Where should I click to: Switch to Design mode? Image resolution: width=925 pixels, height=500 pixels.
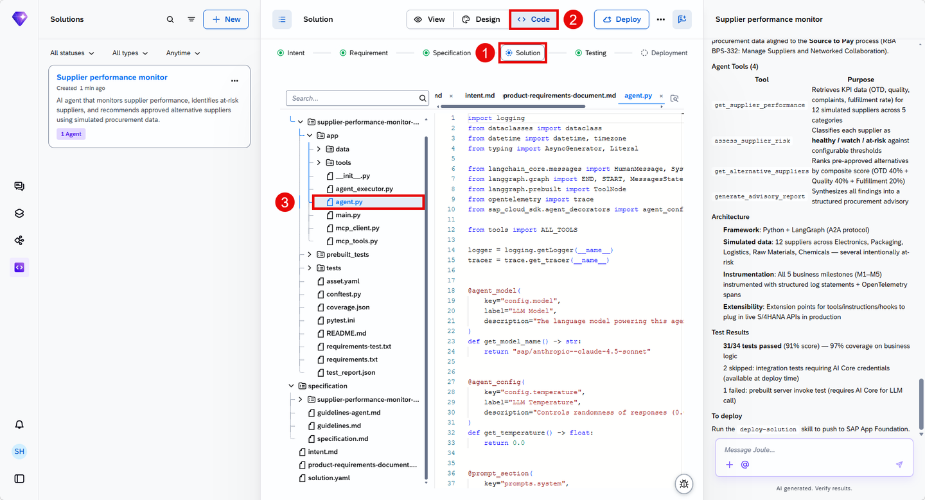click(481, 19)
